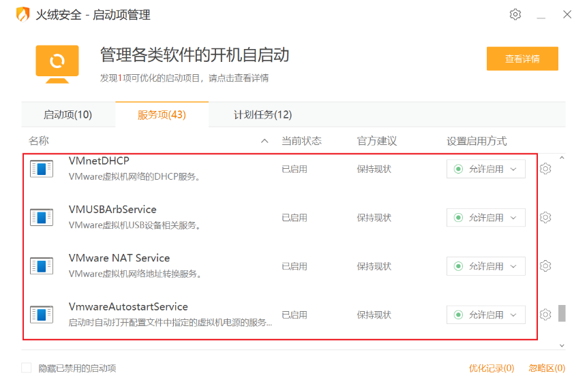587x386 pixels.
Task: Open 允许启用 dropdown for VMUSBArbService
Action: point(486,217)
